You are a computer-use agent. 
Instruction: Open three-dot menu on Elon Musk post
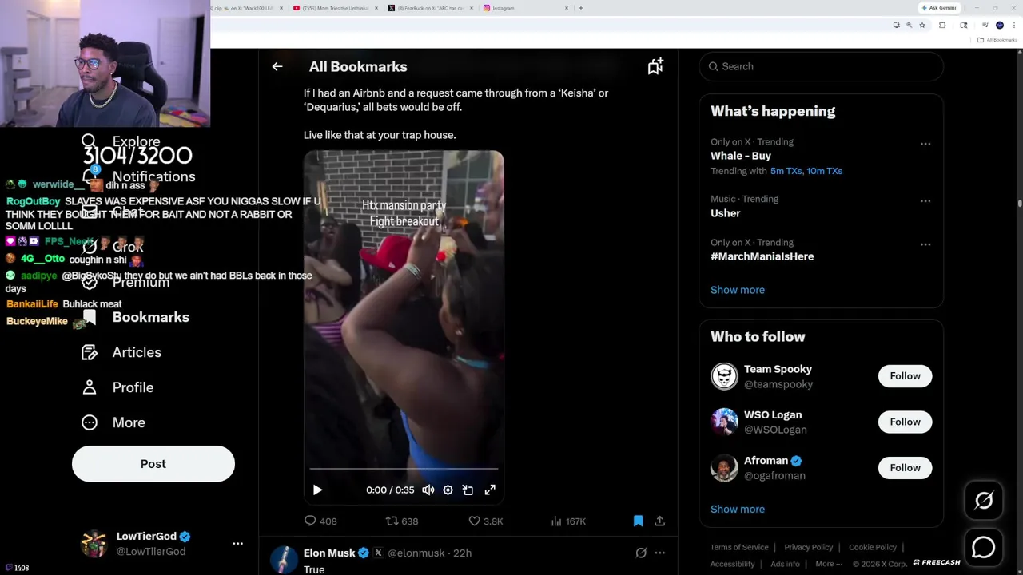point(659,553)
